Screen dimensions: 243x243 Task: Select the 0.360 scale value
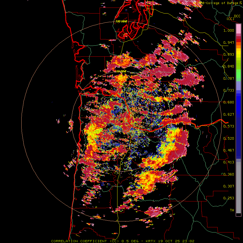(x=229, y=174)
